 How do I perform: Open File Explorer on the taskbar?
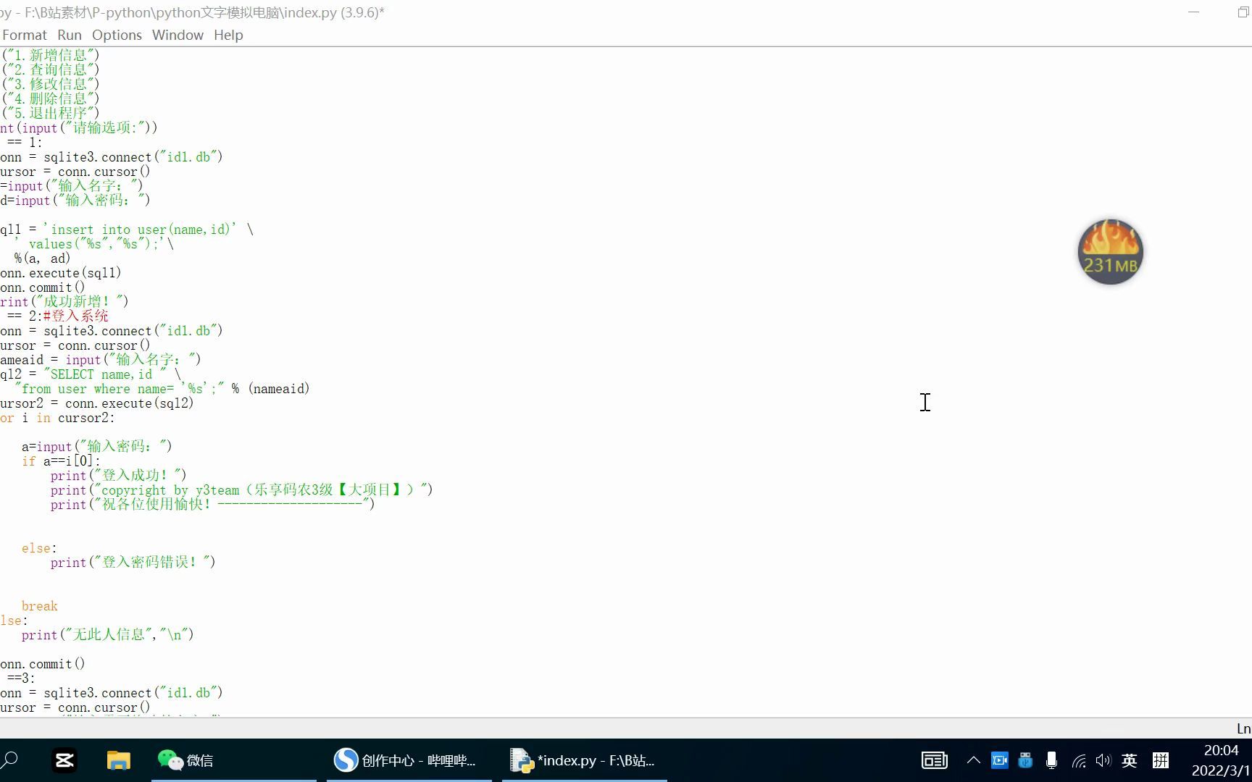(118, 760)
